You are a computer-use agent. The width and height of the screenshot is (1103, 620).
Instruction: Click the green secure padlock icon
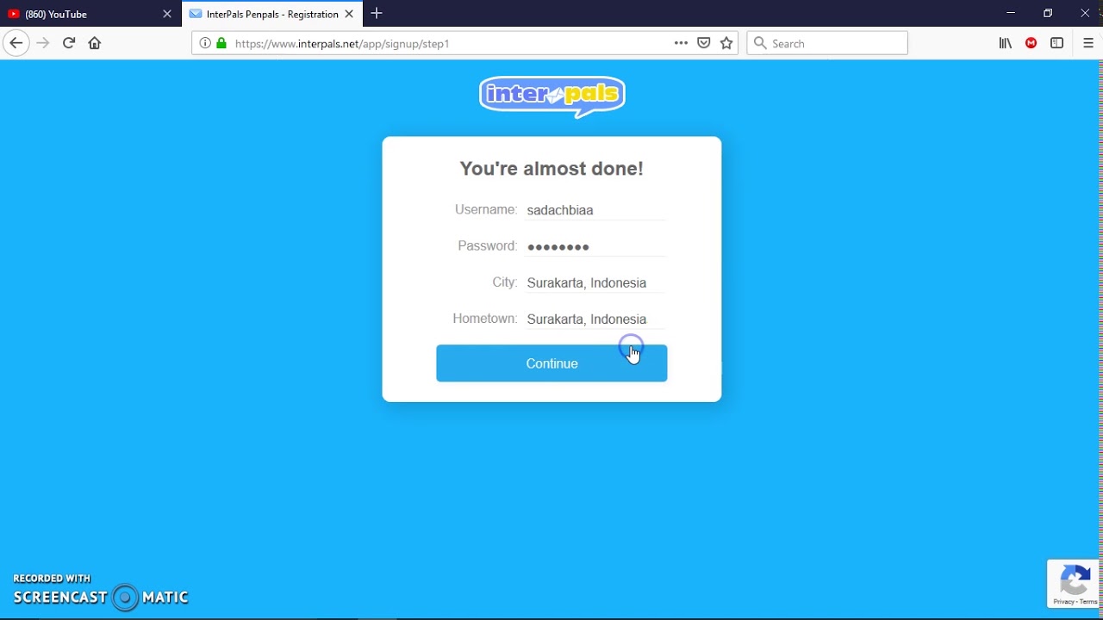(x=221, y=43)
